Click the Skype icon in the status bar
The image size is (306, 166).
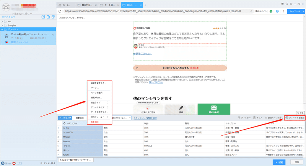pyautogui.click(x=3, y=163)
